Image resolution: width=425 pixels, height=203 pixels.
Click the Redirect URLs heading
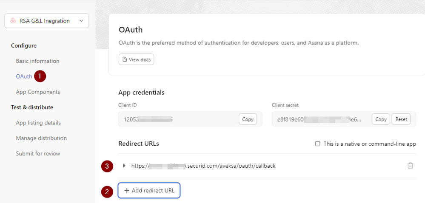pos(139,144)
